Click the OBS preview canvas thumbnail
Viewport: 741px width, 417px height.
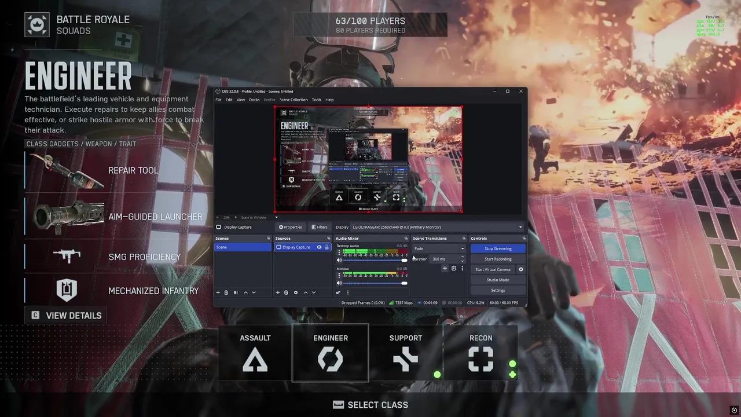(x=368, y=159)
